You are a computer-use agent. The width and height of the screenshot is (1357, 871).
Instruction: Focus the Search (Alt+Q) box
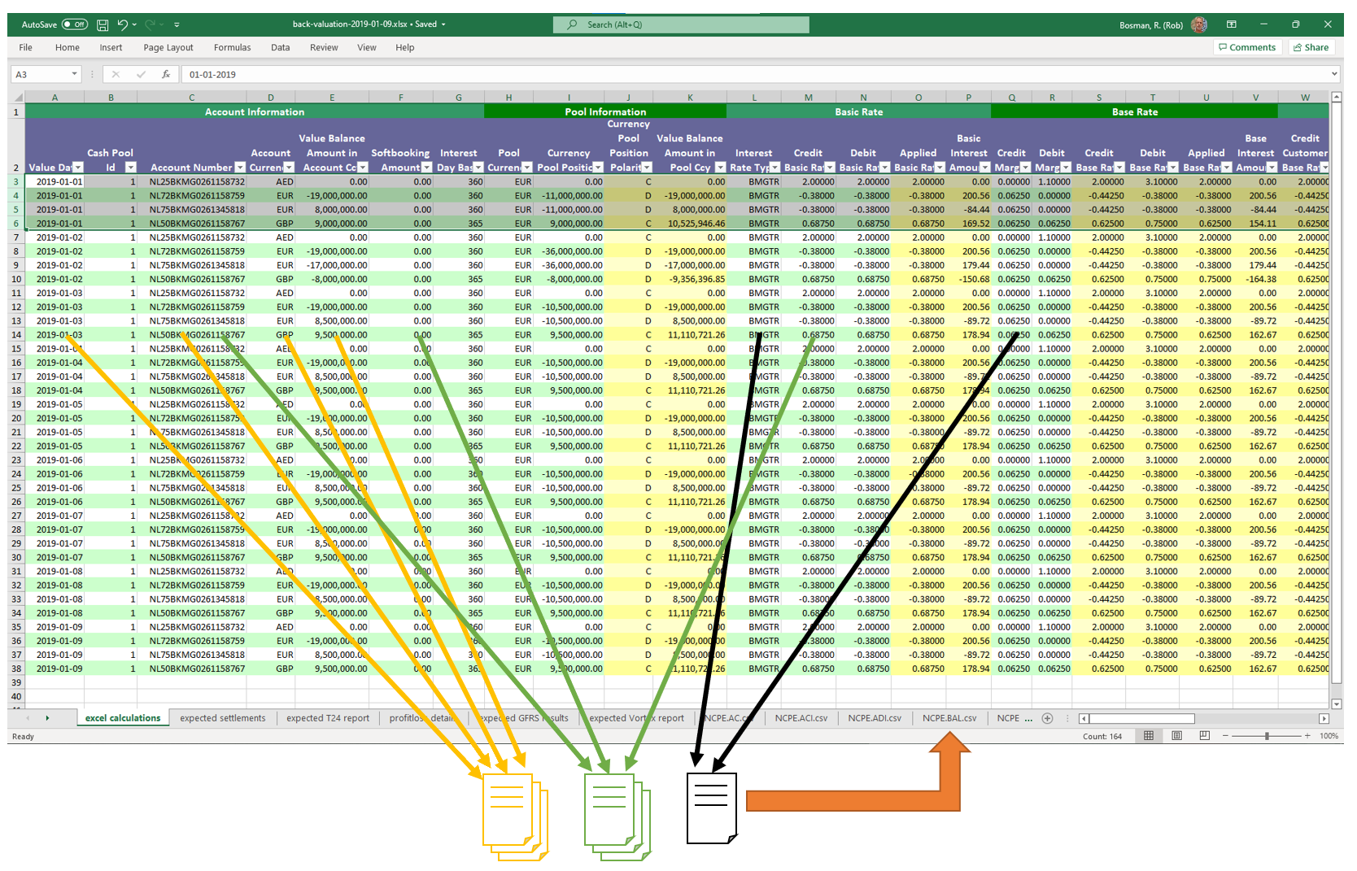click(681, 24)
